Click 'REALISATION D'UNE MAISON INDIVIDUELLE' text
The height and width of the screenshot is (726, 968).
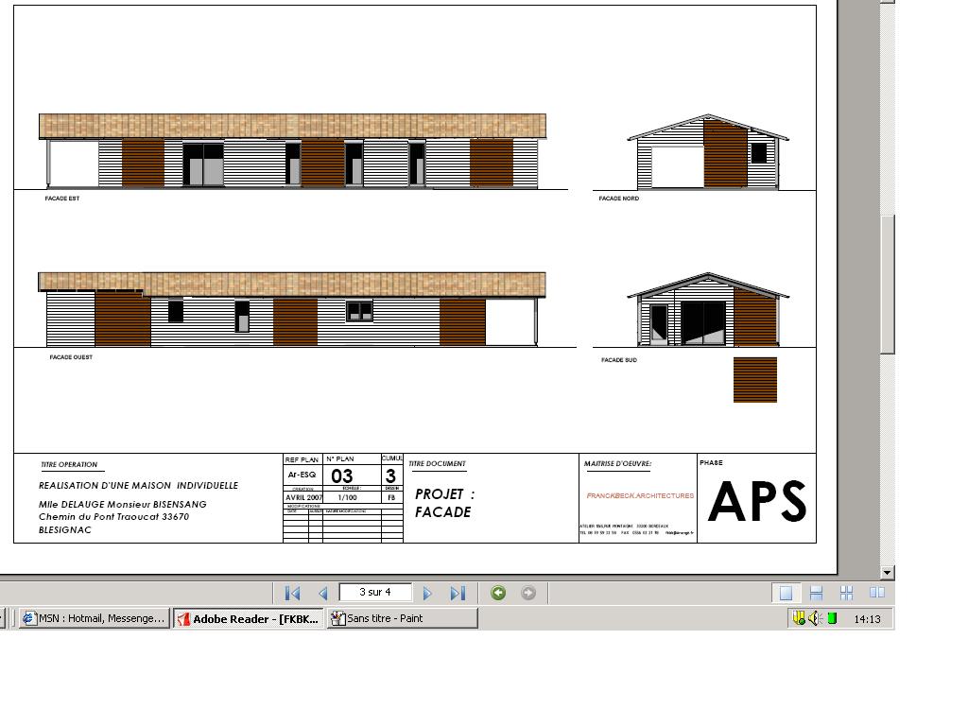pyautogui.click(x=138, y=485)
